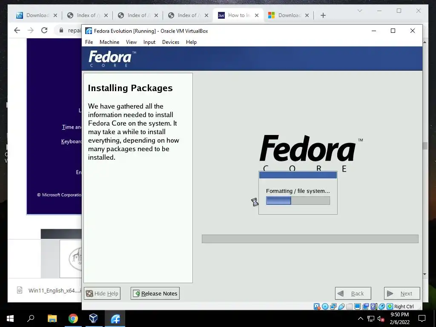
Task: Click the Chrome page vertical scrollbar thumb
Action: [x=425, y=146]
